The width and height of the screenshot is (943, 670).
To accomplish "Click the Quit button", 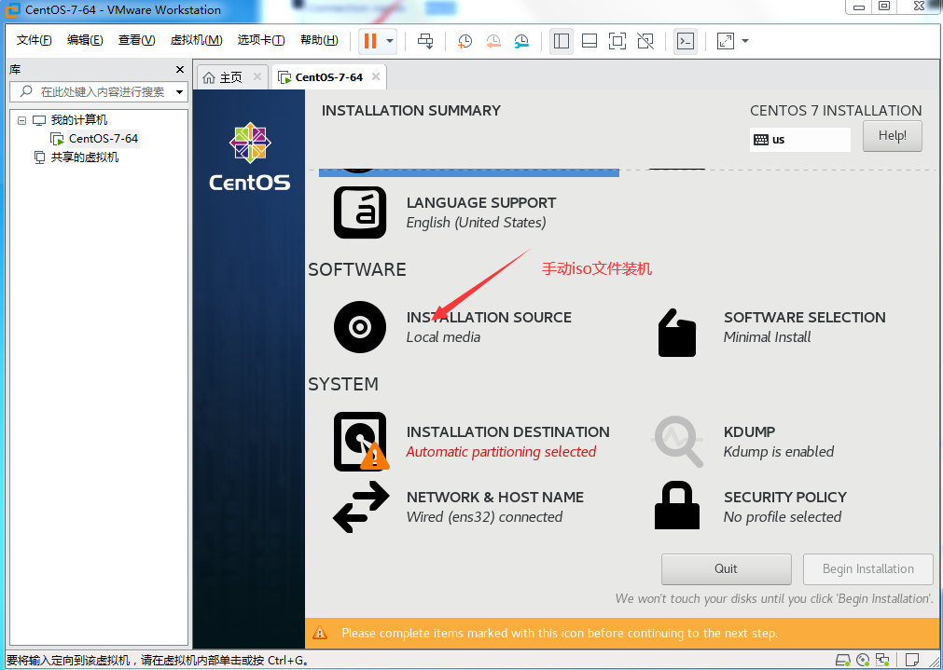I will pos(726,569).
